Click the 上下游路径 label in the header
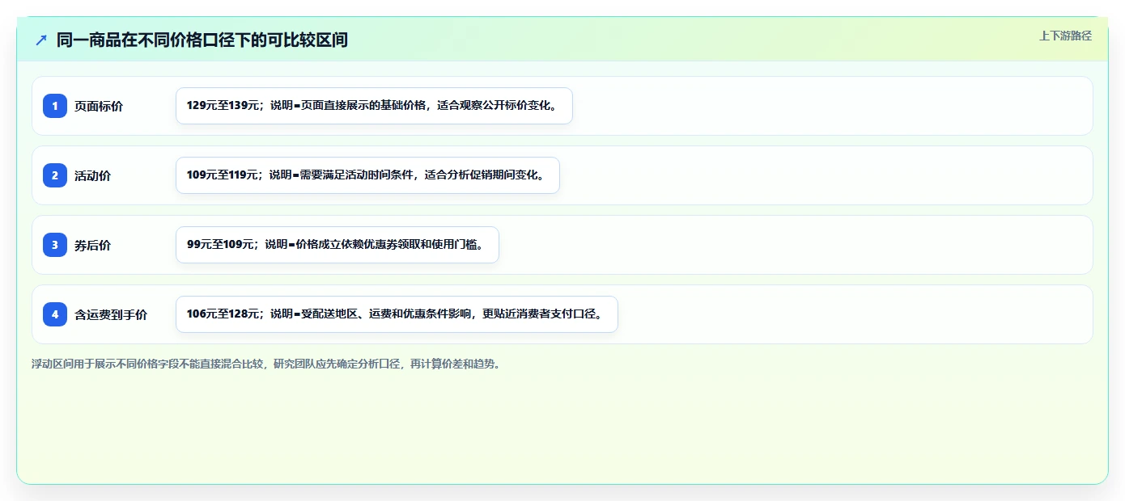The width and height of the screenshot is (1125, 501). (x=1065, y=36)
